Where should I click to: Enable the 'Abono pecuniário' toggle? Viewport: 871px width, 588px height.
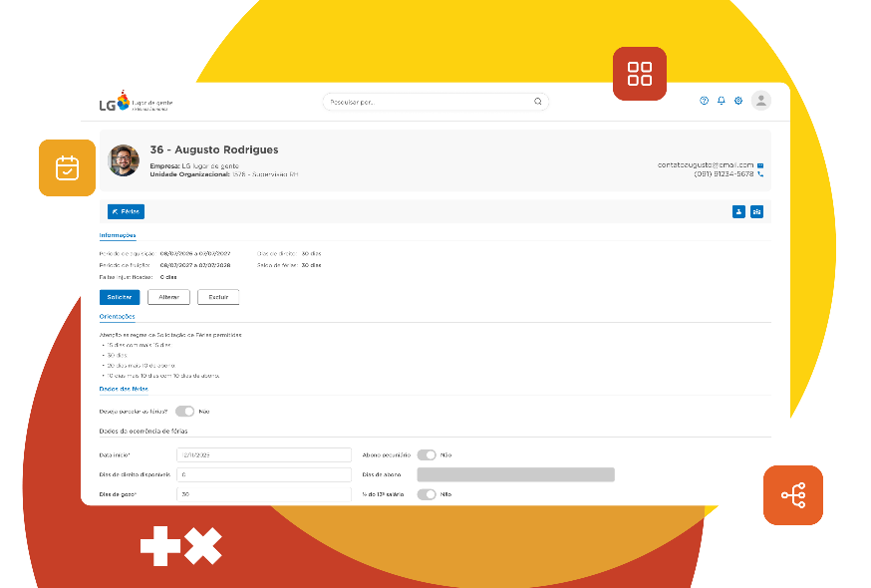click(427, 454)
